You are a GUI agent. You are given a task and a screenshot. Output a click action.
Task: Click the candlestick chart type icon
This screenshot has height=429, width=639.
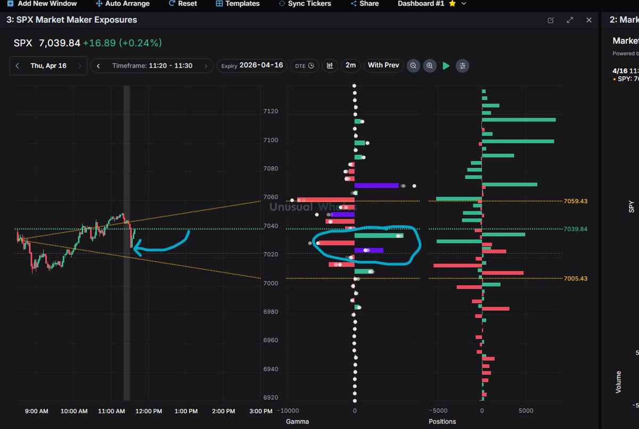(x=330, y=66)
